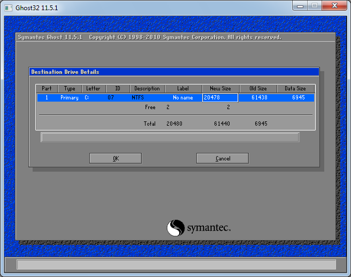Select the Label column header
The width and height of the screenshot is (351, 277).
click(183, 89)
